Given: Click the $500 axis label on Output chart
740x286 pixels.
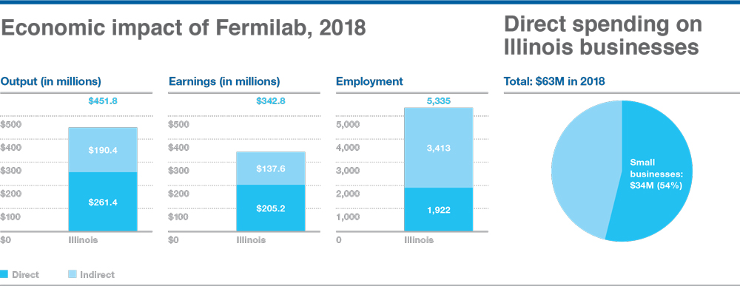Looking at the screenshot, I should pyautogui.click(x=11, y=124).
